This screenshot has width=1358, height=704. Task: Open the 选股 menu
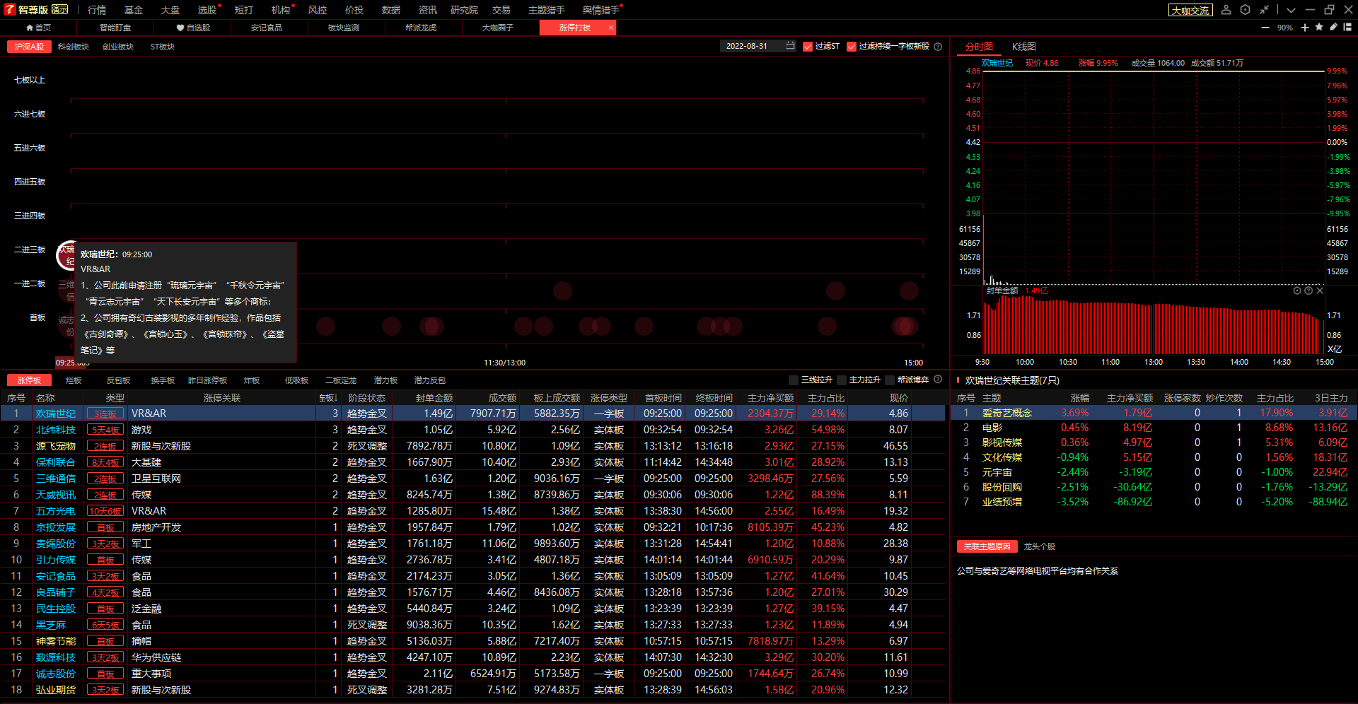click(207, 10)
